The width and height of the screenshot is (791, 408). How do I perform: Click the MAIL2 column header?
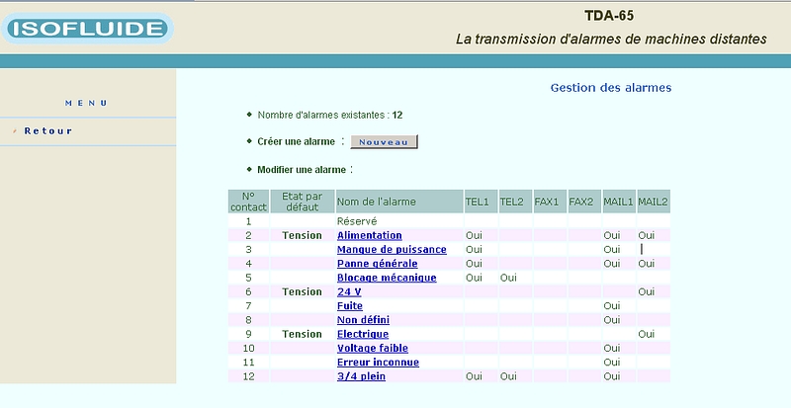click(654, 202)
